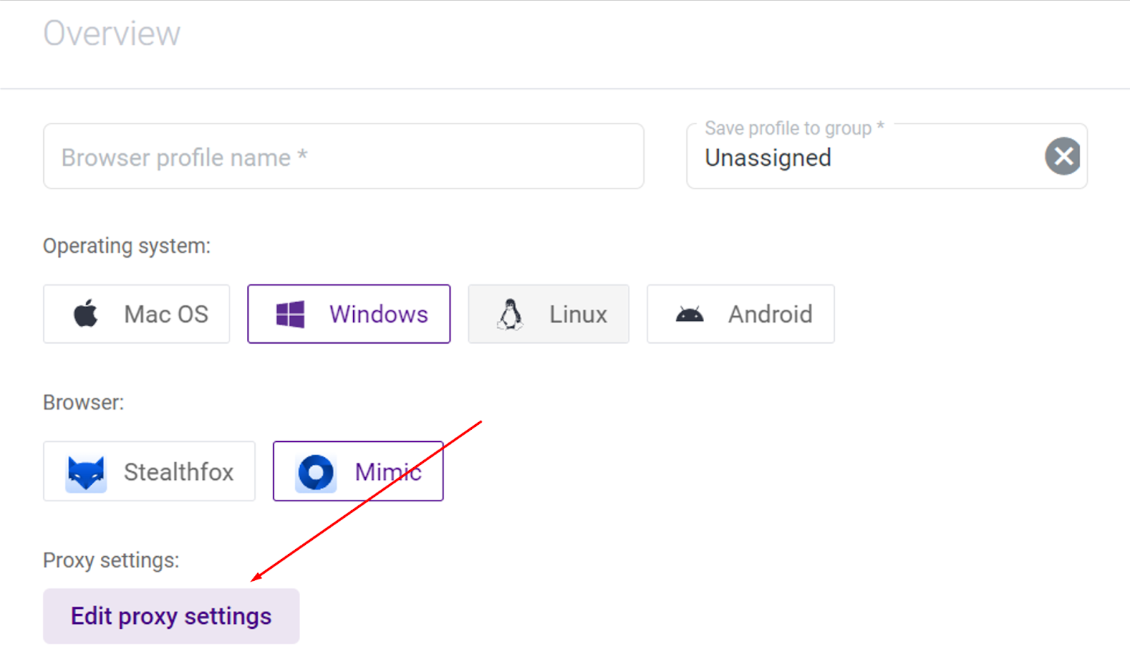Choose the Mimic browser

[358, 471]
